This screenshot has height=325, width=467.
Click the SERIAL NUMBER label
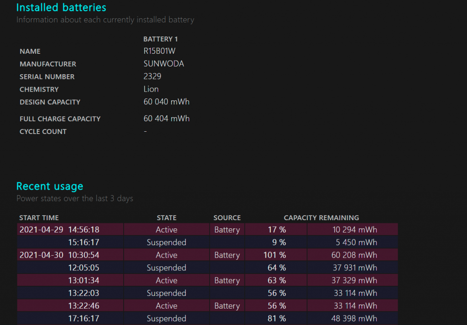(x=47, y=77)
